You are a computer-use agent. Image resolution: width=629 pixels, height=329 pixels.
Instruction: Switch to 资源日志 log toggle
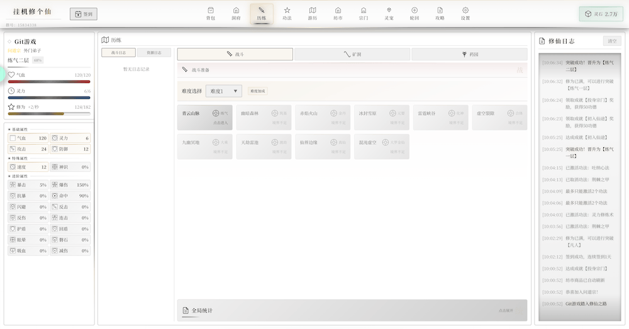(x=153, y=53)
